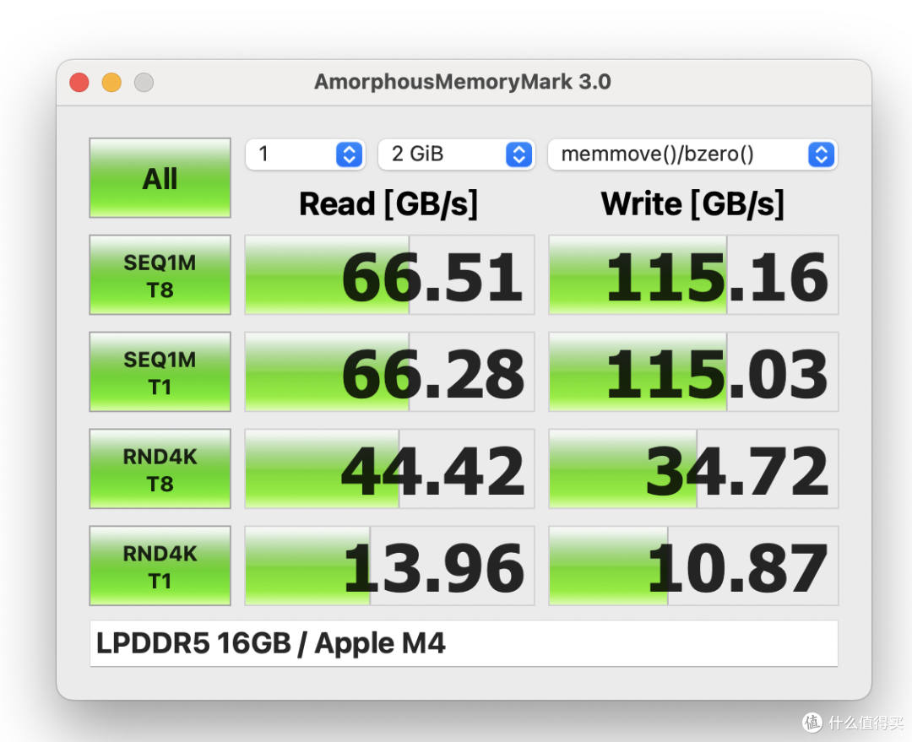
Task: Click the SEQ1M T8 write result 115.16
Action: [x=693, y=275]
